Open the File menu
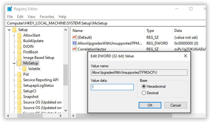Viewport: 211px width, 123px height. (x=10, y=17)
